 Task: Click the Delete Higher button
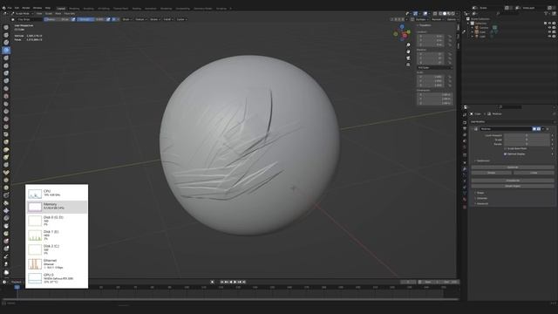513,186
